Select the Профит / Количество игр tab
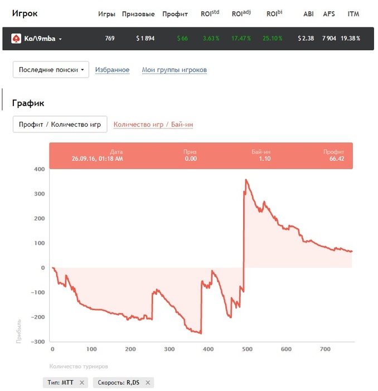 (x=60, y=124)
